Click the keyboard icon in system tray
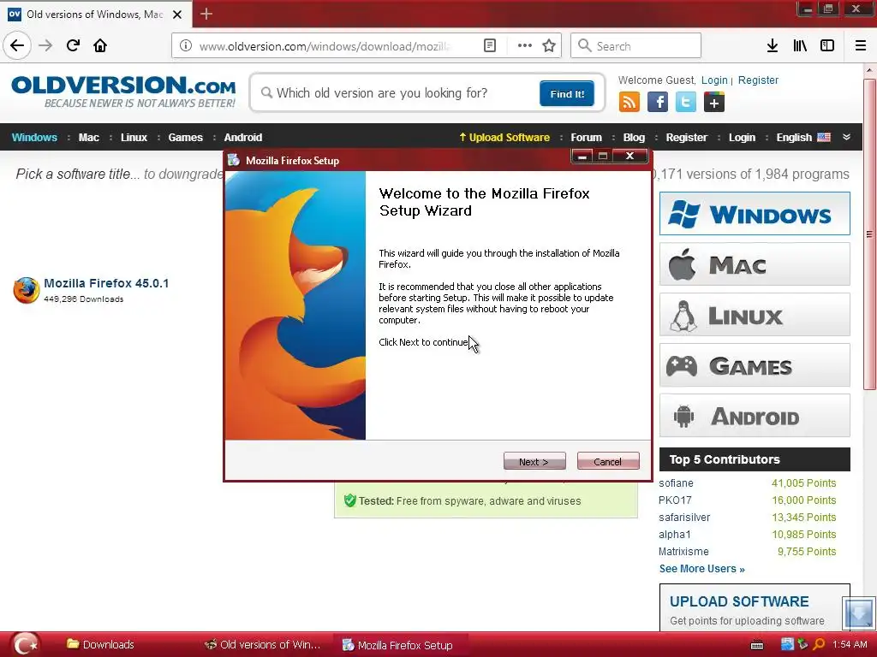This screenshot has width=877, height=657. [x=757, y=645]
